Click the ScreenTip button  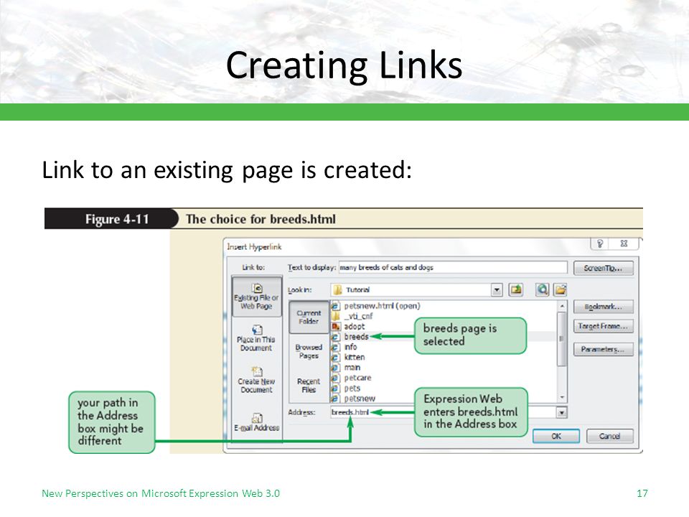click(x=604, y=268)
